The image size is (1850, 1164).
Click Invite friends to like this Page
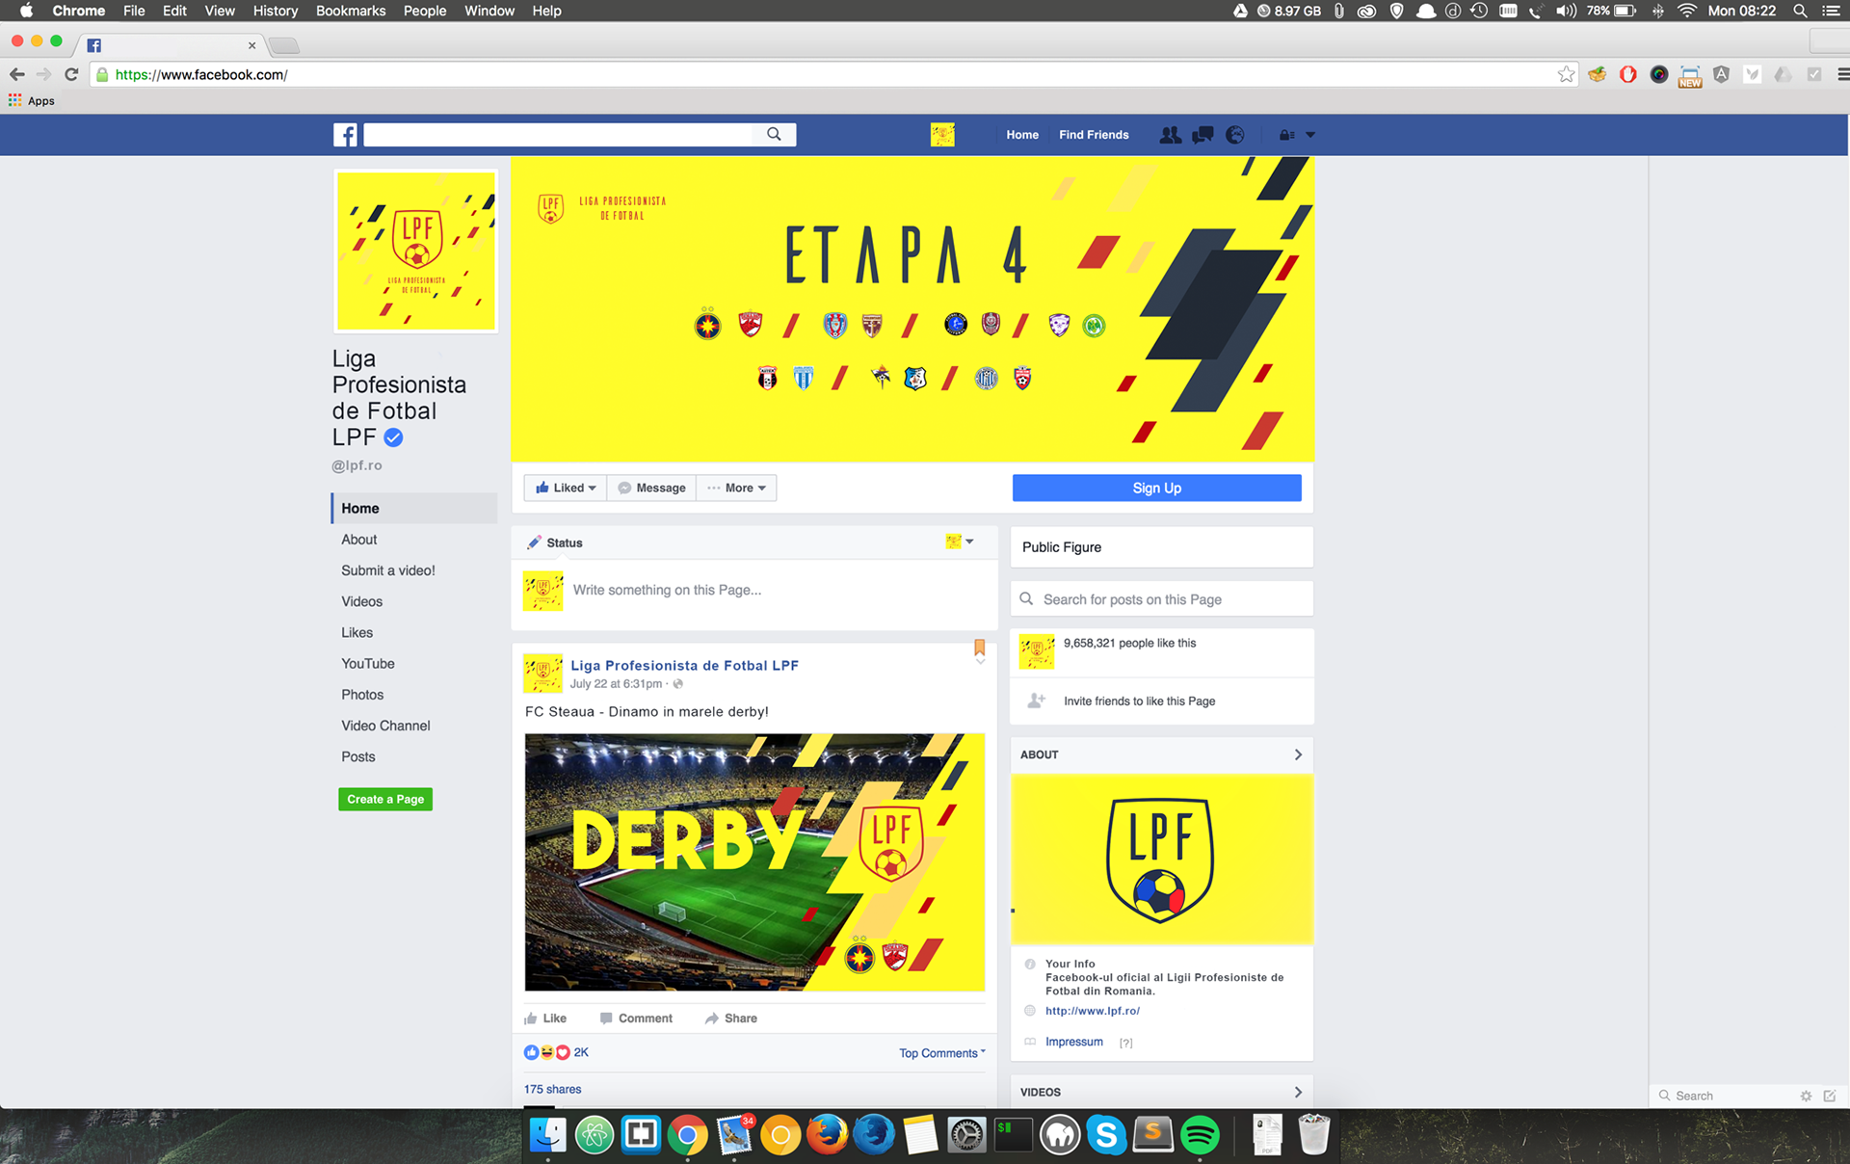[x=1139, y=701]
